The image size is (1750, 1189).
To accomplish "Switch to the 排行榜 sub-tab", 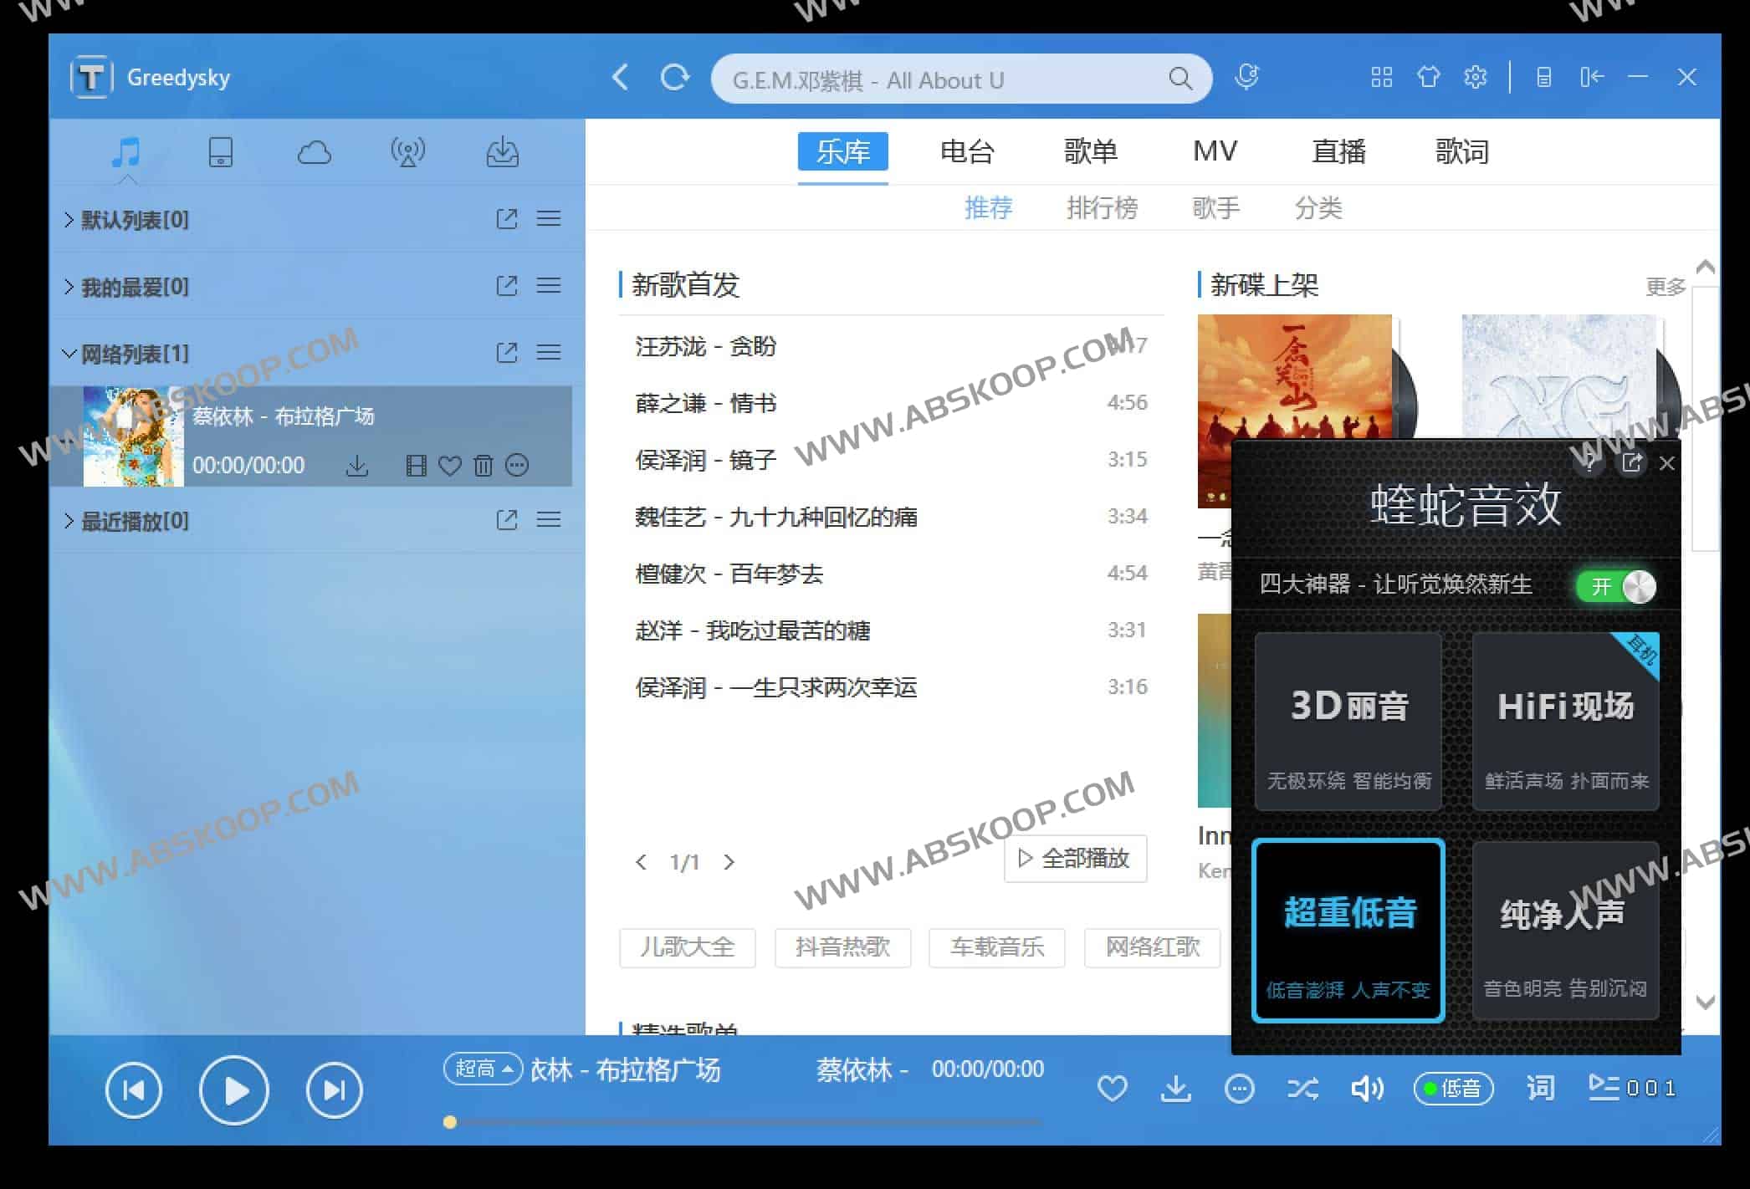I will 1103,208.
